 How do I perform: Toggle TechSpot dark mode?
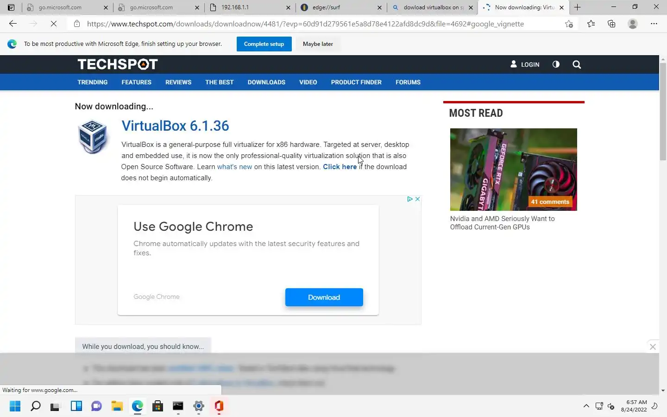(556, 64)
